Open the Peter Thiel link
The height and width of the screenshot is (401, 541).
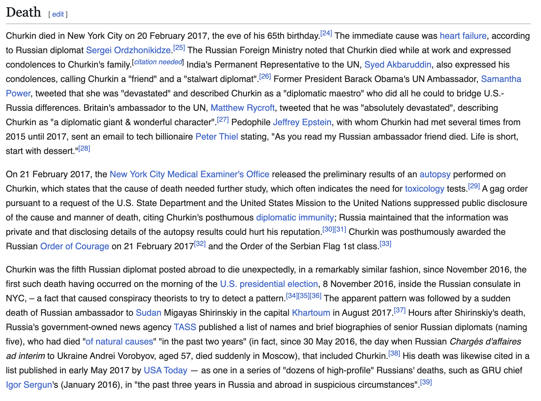click(217, 137)
